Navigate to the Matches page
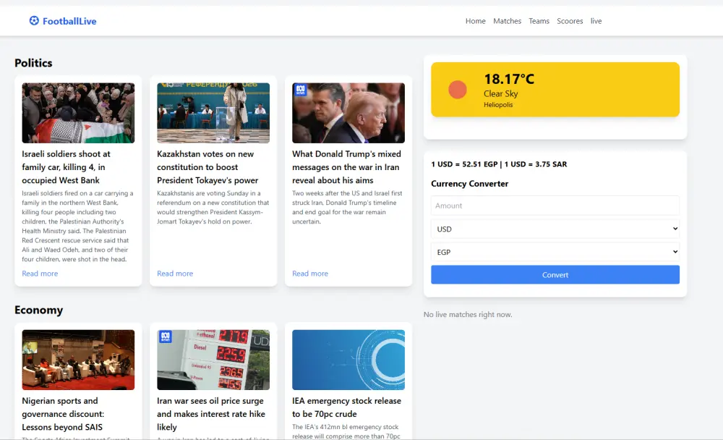 click(507, 21)
